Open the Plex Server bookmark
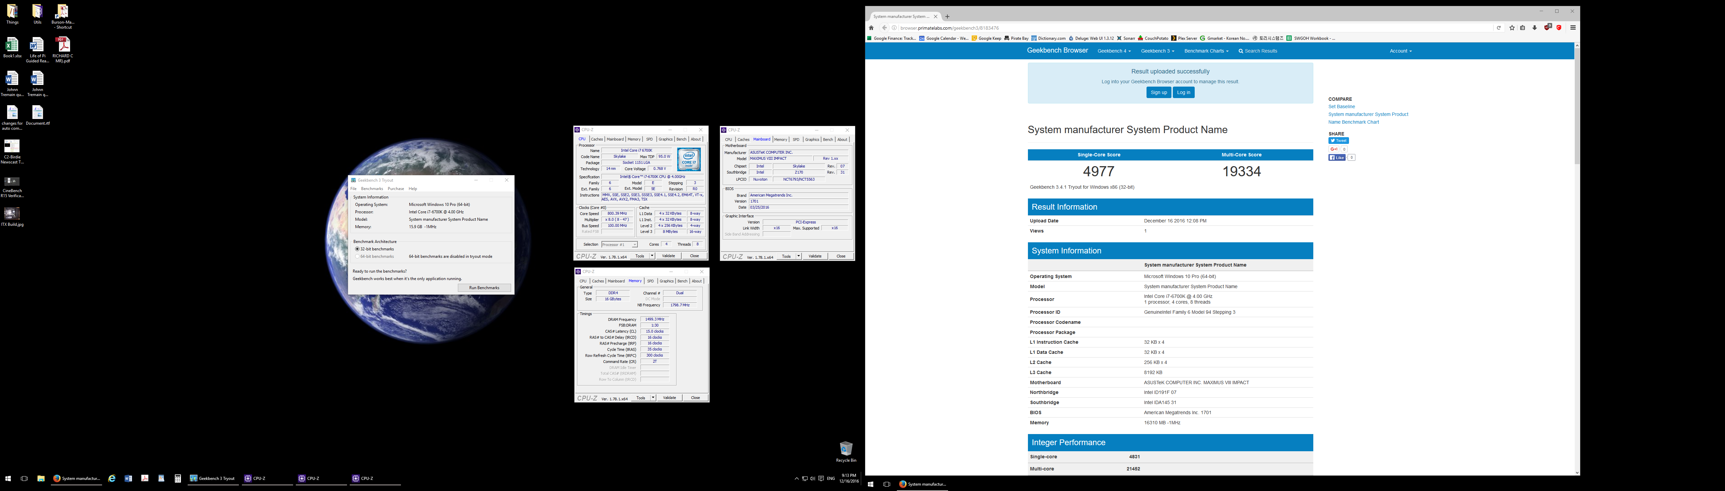Screen dimensions: 1725x491 click(x=1184, y=38)
